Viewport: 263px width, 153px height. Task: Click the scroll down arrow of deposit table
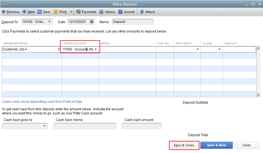258,95
